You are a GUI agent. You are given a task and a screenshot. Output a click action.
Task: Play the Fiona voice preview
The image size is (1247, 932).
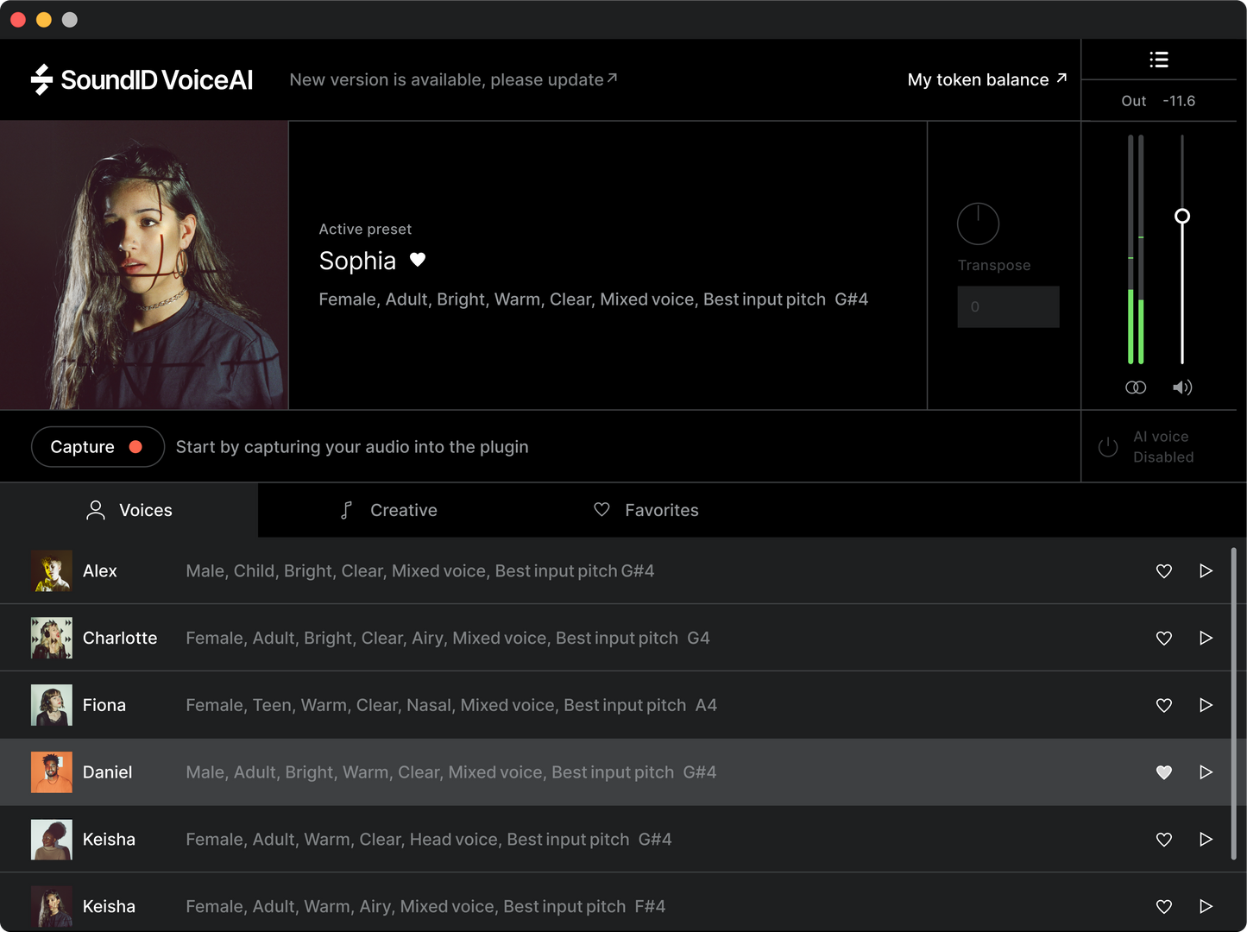[x=1206, y=705]
